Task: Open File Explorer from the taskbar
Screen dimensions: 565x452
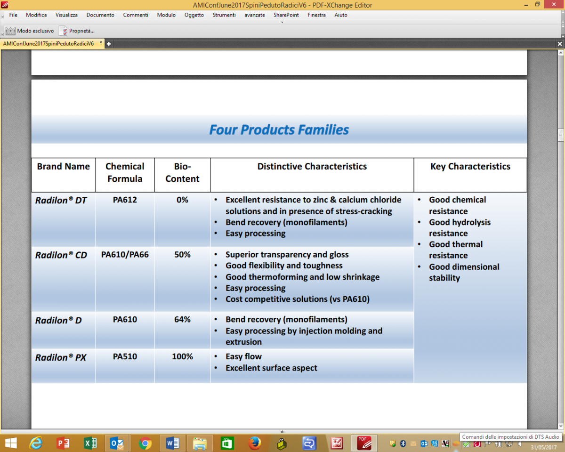Action: (x=200, y=443)
